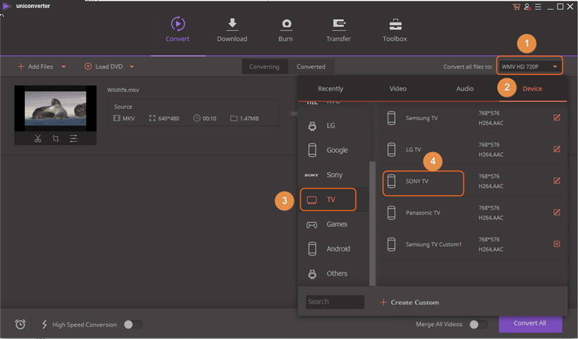This screenshot has height=339, width=578.
Task: Show the Converted list tab
Action: (x=311, y=67)
